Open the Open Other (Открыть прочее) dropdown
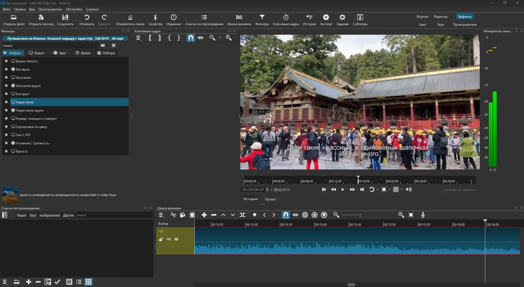This screenshot has width=524, height=287. tap(41, 20)
